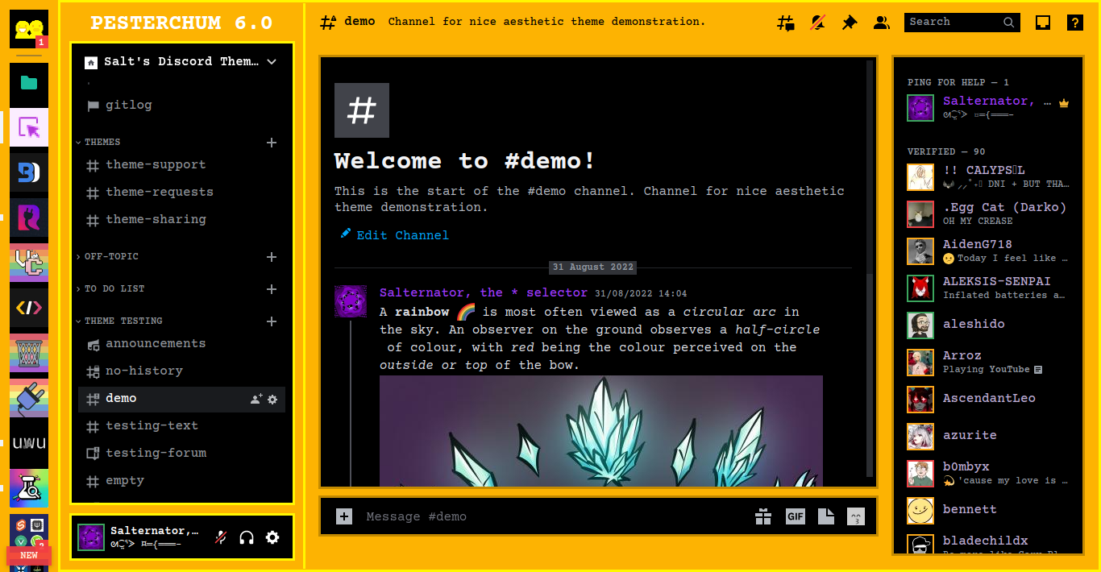Switch to the announcements channel
This screenshot has height=572, width=1101.
(157, 343)
